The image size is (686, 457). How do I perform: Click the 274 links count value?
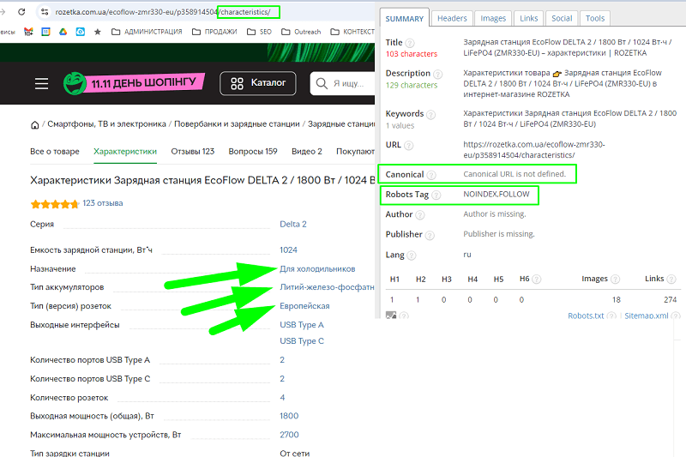click(x=670, y=299)
